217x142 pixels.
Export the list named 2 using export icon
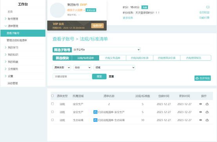point(207,104)
